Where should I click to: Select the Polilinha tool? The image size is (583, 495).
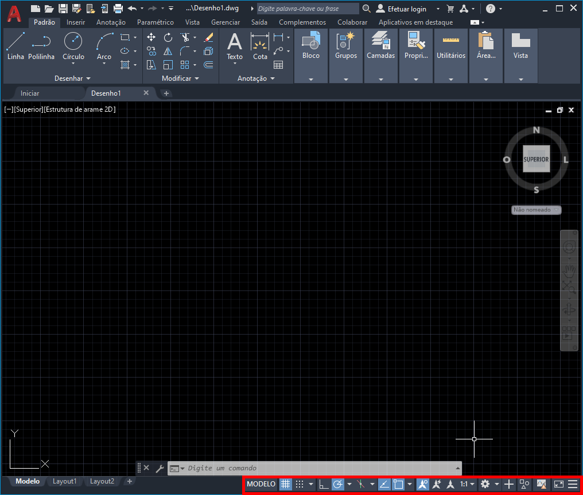(41, 46)
